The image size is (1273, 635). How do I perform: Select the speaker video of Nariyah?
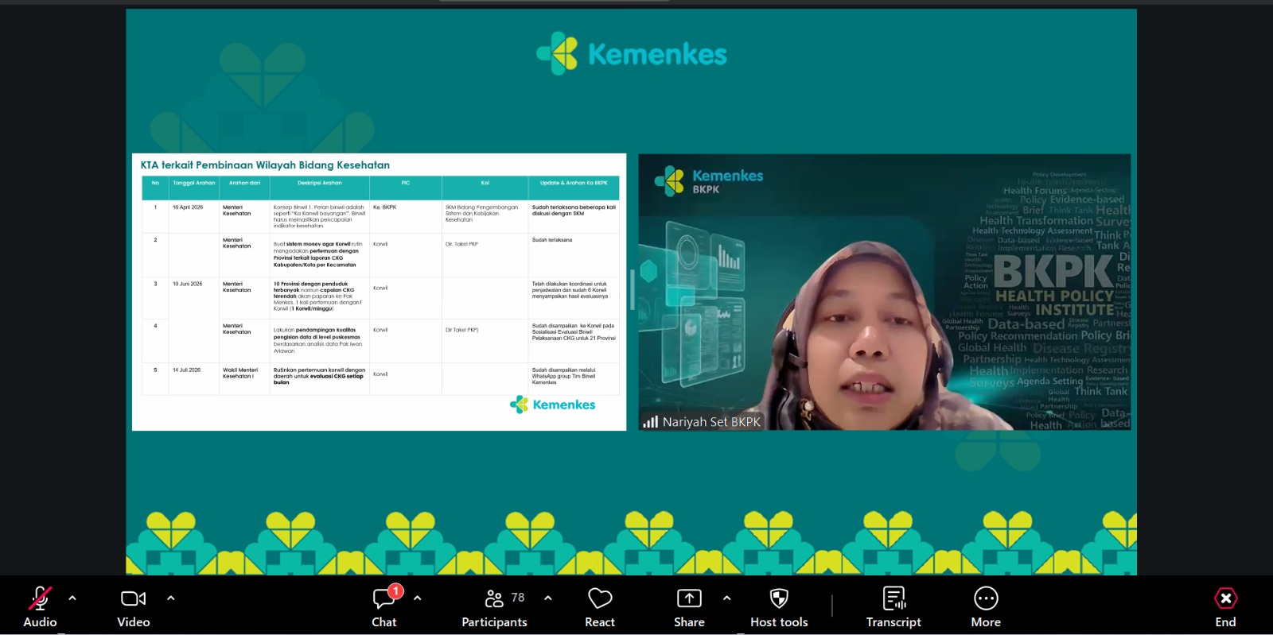tap(884, 292)
